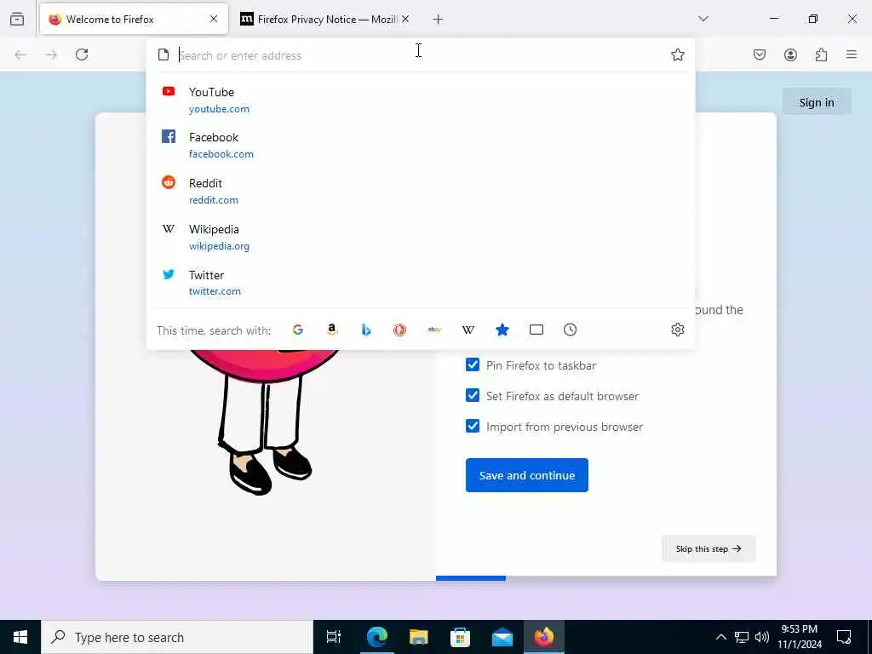This screenshot has height=654, width=872.
Task: Open Mail app from the taskbar
Action: click(502, 637)
